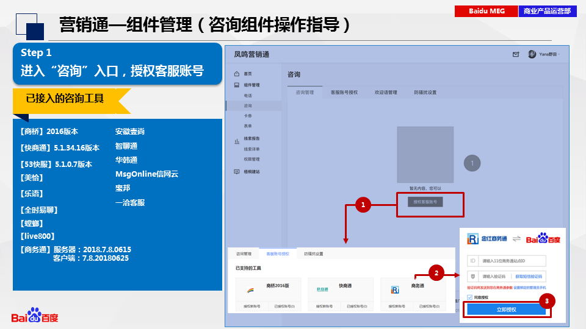586x329 pixels.
Task: Click the Baidu paw logo at slide bottom-left
Action: pos(35,315)
